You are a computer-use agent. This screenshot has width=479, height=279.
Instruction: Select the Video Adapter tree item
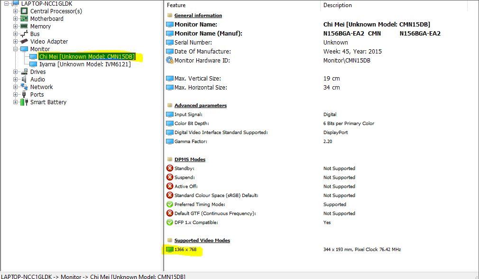pos(49,41)
